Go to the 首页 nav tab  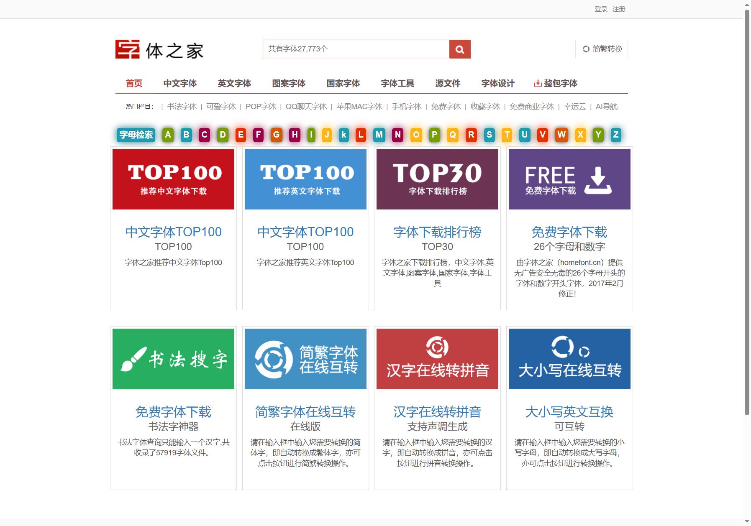click(x=134, y=83)
